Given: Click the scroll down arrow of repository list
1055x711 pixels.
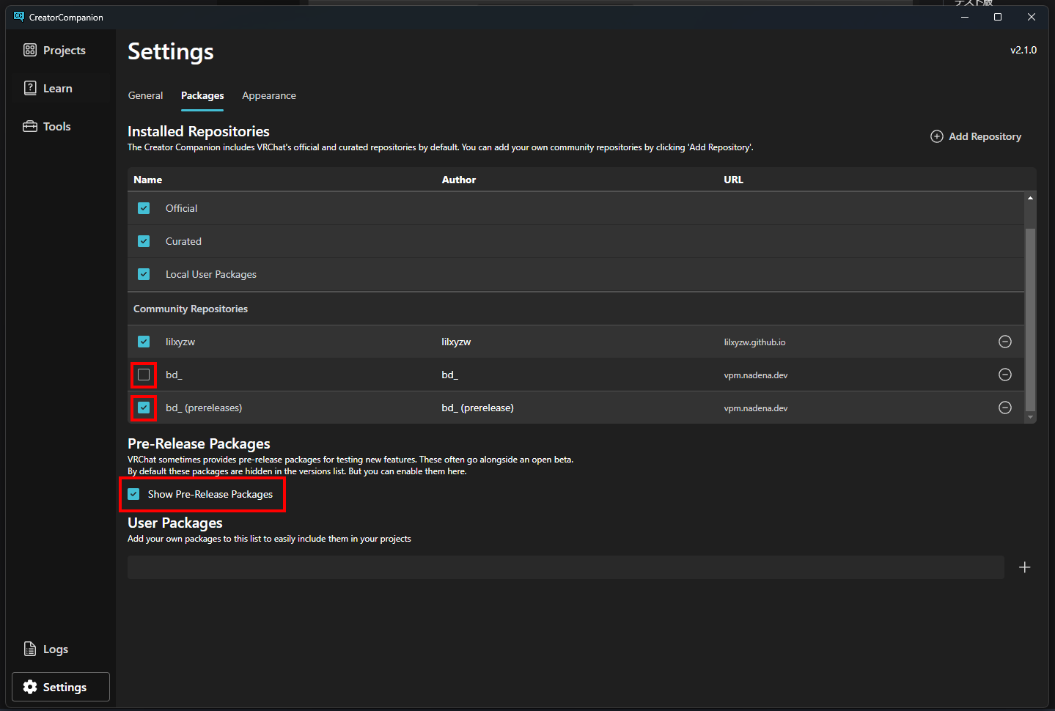Looking at the screenshot, I should 1030,417.
